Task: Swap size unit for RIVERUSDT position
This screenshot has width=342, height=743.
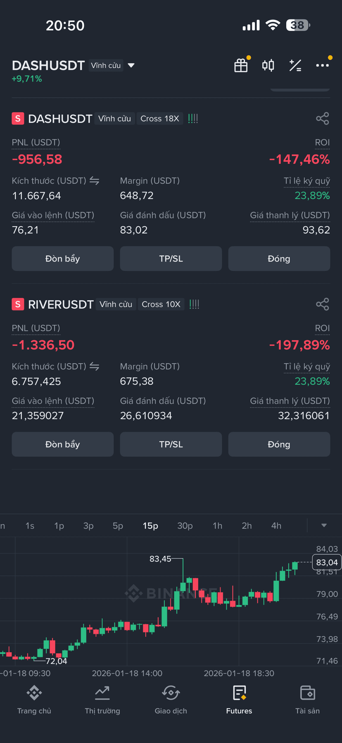Action: click(95, 367)
